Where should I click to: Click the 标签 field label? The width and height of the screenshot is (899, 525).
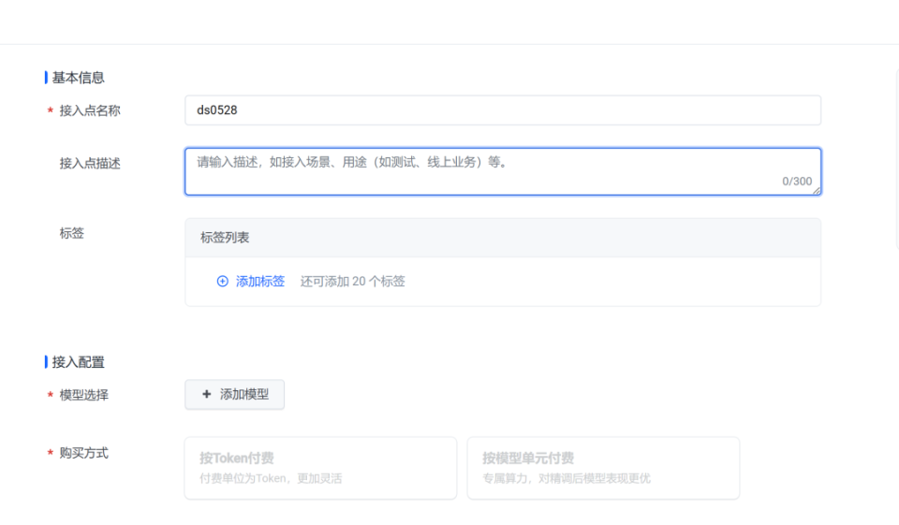tap(72, 233)
